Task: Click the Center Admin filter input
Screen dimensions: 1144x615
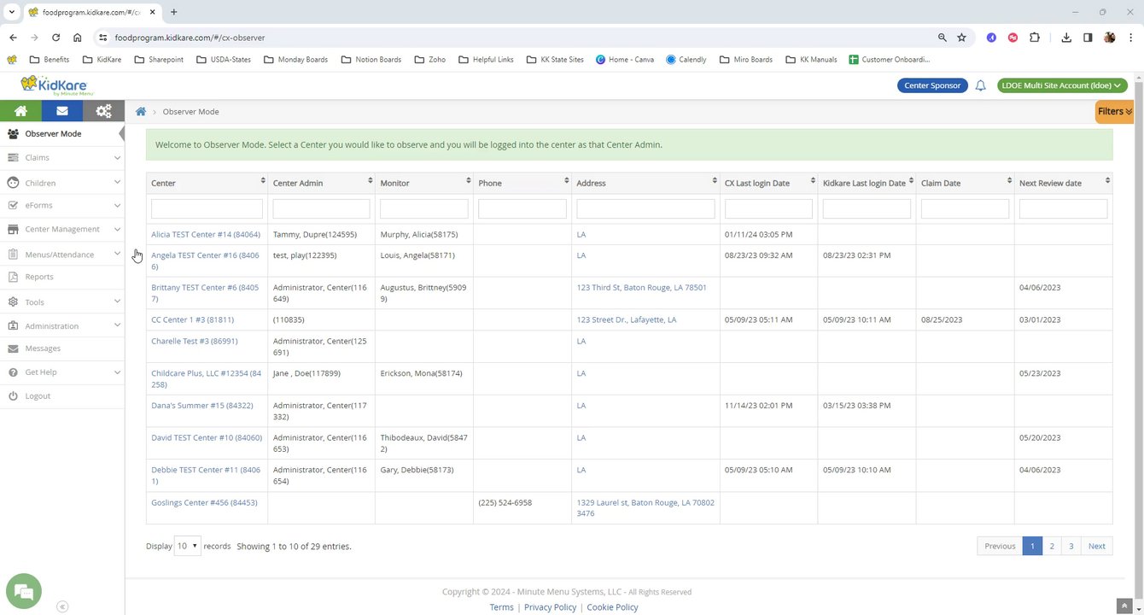Action: click(x=321, y=208)
